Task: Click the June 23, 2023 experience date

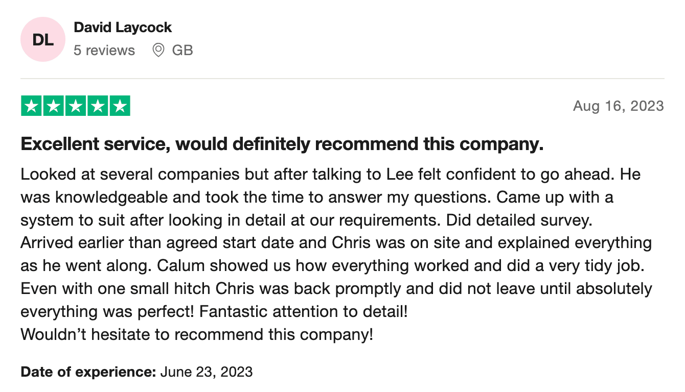Action: pos(207,372)
